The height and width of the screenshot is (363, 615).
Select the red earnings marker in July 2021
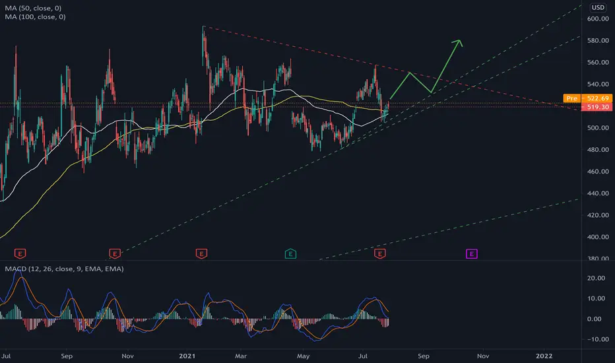[379, 254]
